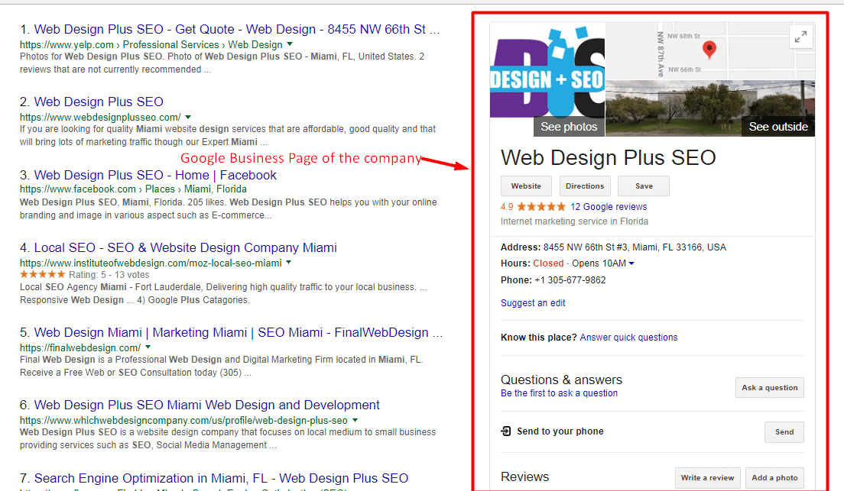Image resolution: width=844 pixels, height=491 pixels.
Task: Expand the map with the fullscreen arrows icon
Action: [x=800, y=37]
